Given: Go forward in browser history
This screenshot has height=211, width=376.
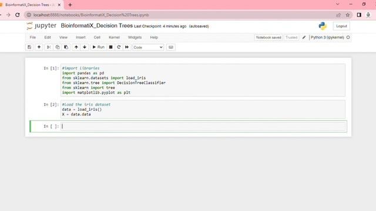Looking at the screenshot, I should [x=8, y=15].
